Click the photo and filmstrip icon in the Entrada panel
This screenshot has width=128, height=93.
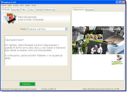(10, 18)
